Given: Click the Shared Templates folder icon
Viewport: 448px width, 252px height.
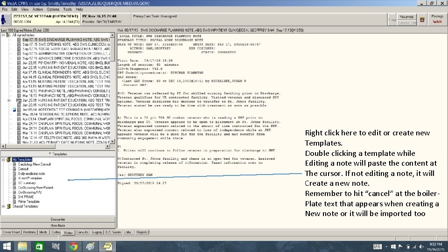Looking at the screenshot, I should 8,206.
